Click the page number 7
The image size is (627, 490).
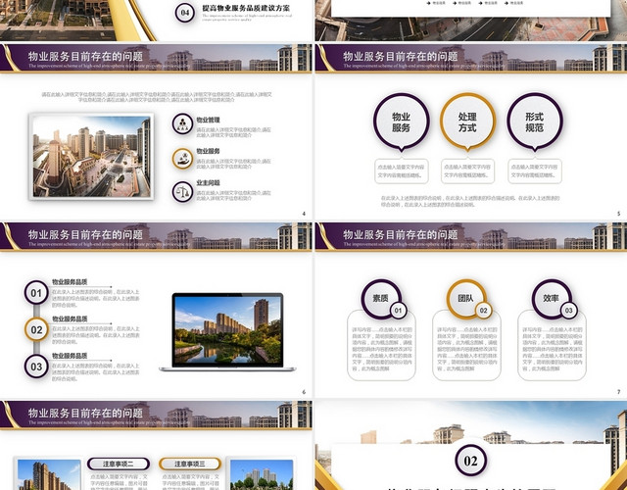(618, 392)
